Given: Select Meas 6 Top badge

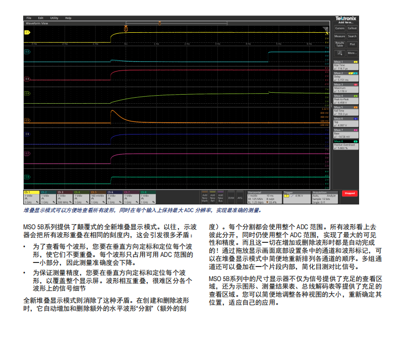Looking at the screenshot, I should click(346, 122).
